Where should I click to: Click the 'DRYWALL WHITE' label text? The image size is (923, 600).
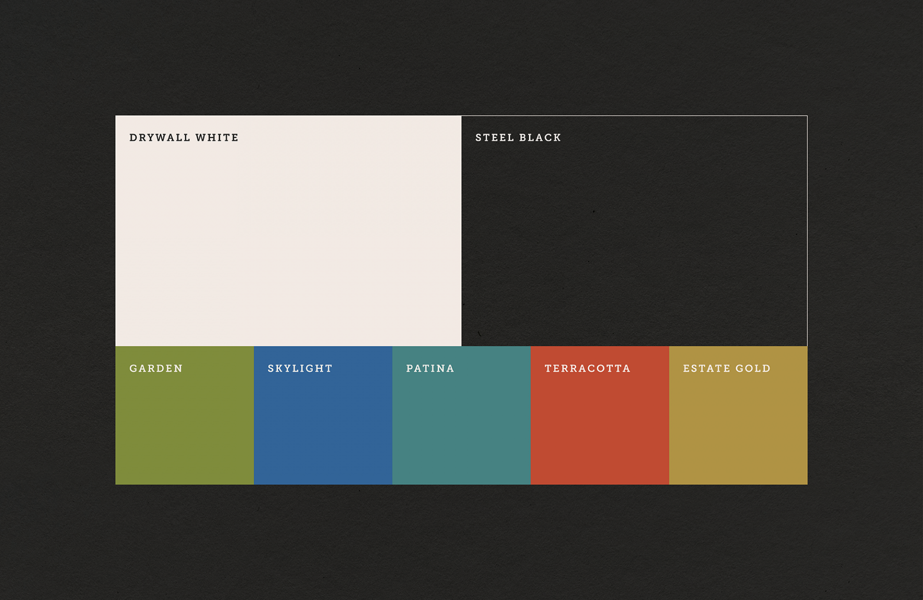tap(184, 137)
